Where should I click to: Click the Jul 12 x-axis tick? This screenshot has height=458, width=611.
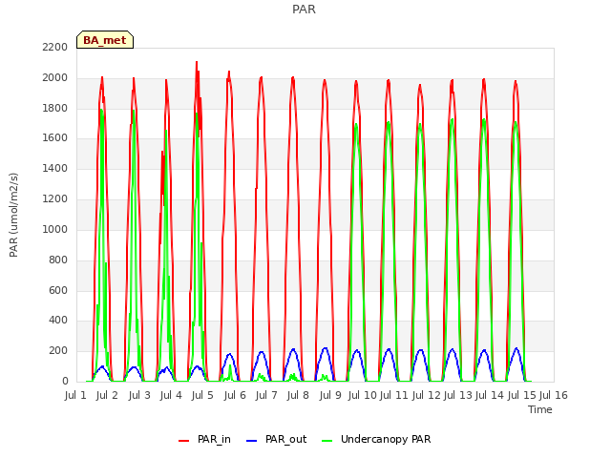click(x=426, y=395)
